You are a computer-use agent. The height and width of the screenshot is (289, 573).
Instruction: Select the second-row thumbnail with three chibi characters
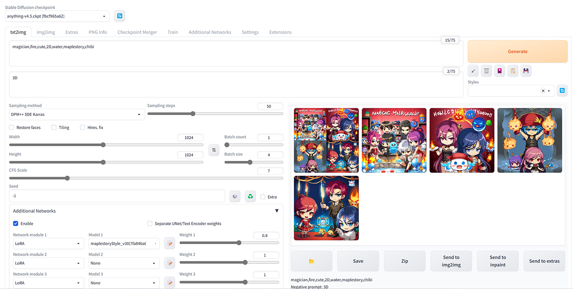click(x=326, y=208)
